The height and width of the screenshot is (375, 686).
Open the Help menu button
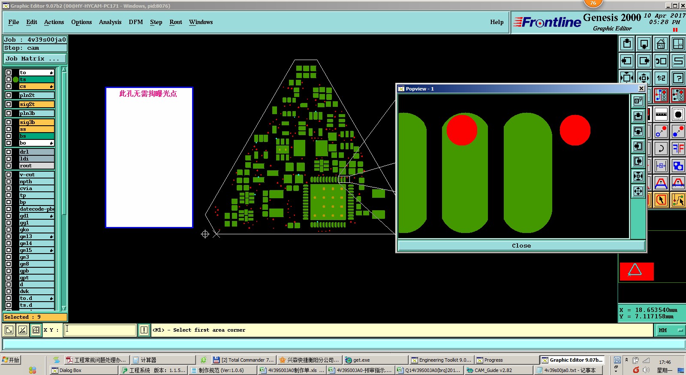(x=497, y=22)
